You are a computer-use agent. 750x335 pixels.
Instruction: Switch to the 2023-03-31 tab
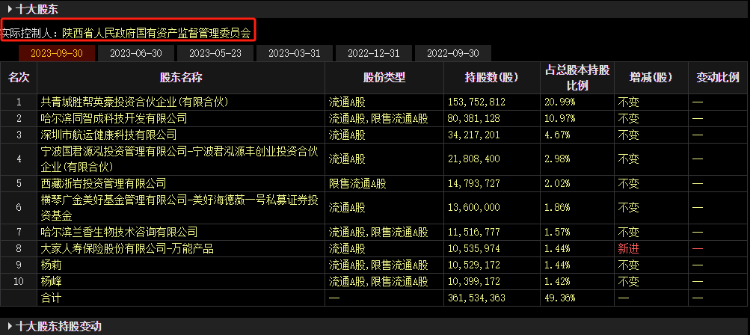coord(294,53)
